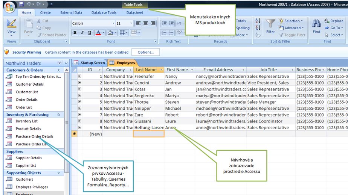Activate Format Painter brush

(39, 35)
